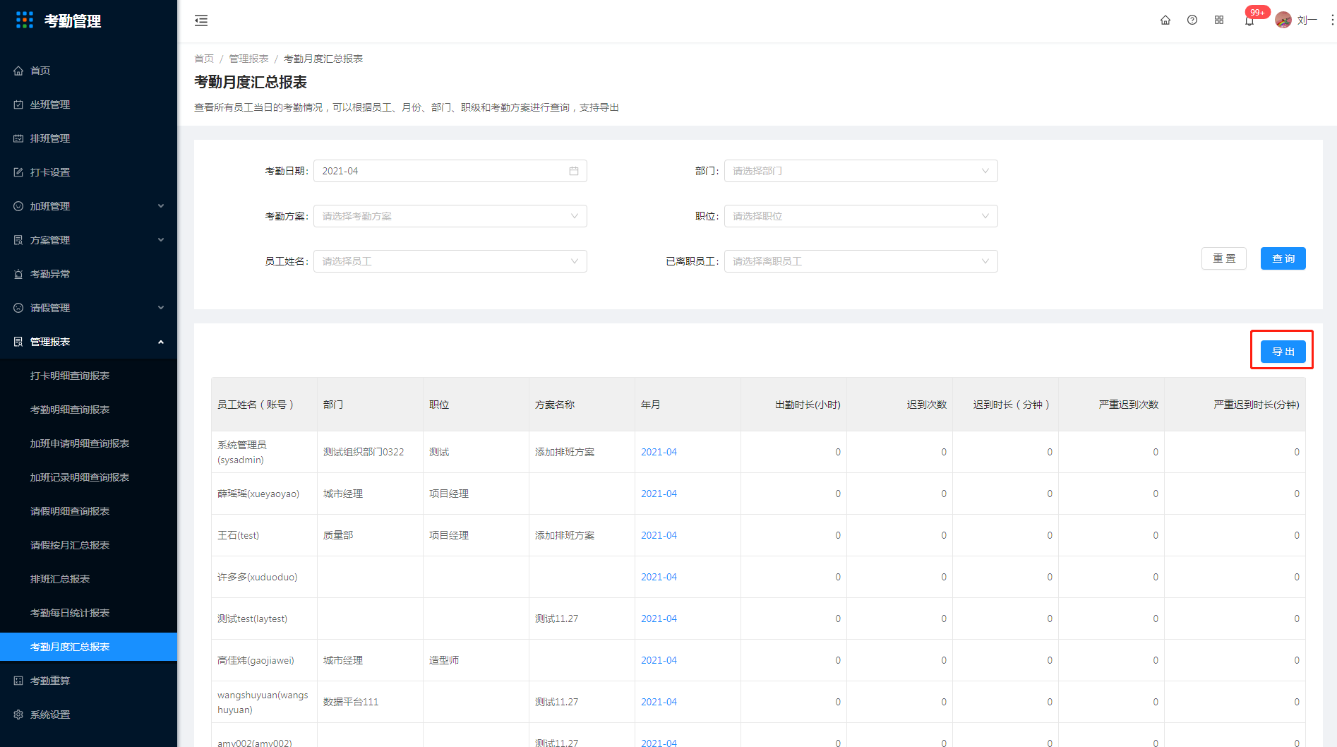Click the 请假管理 sidebar icon

coord(18,308)
